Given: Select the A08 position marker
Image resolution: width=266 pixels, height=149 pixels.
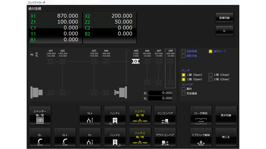Looking at the screenshot, I should click(170, 62).
